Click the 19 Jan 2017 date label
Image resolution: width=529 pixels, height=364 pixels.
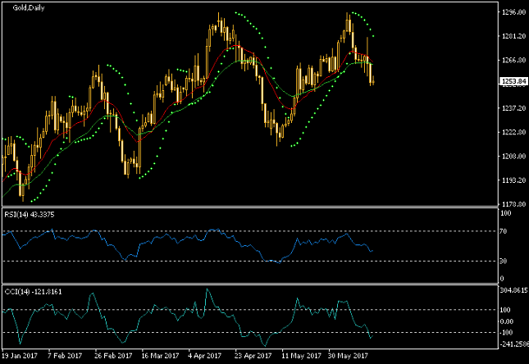coord(20,356)
